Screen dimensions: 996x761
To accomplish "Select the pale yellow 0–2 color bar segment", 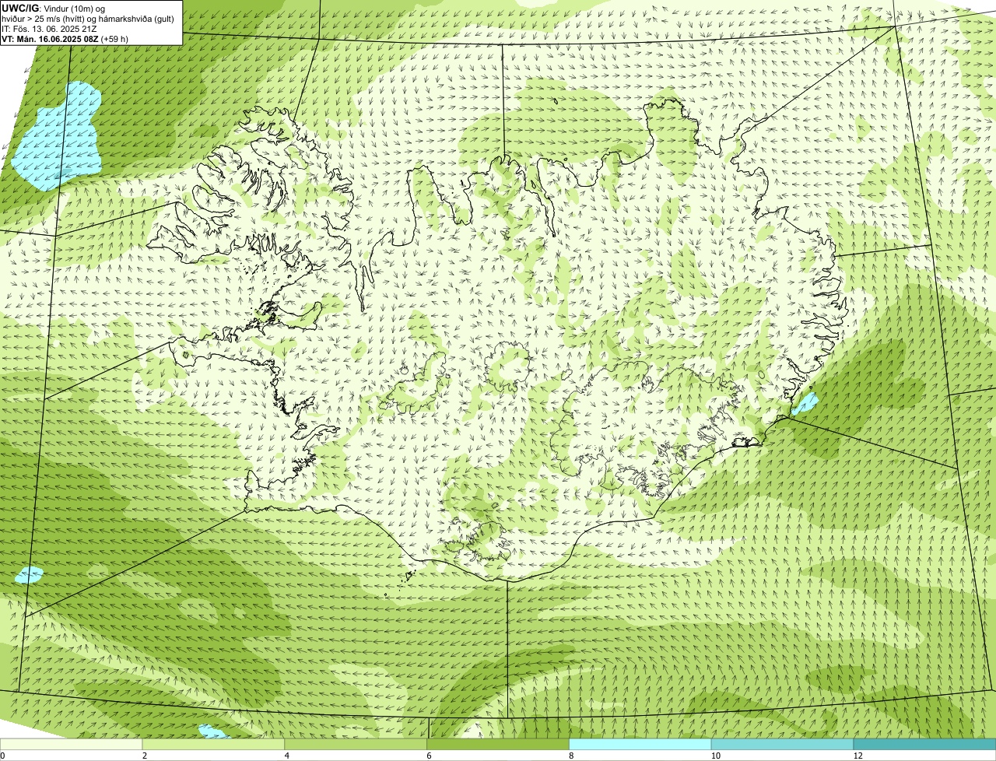I will (72, 744).
